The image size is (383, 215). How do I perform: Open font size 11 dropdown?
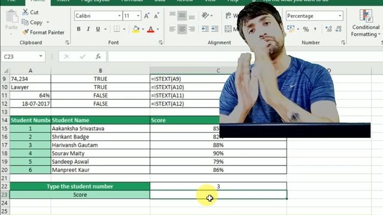click(138, 16)
